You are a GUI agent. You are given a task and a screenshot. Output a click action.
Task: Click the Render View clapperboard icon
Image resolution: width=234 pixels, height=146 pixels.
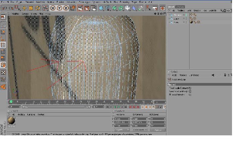[80, 8]
